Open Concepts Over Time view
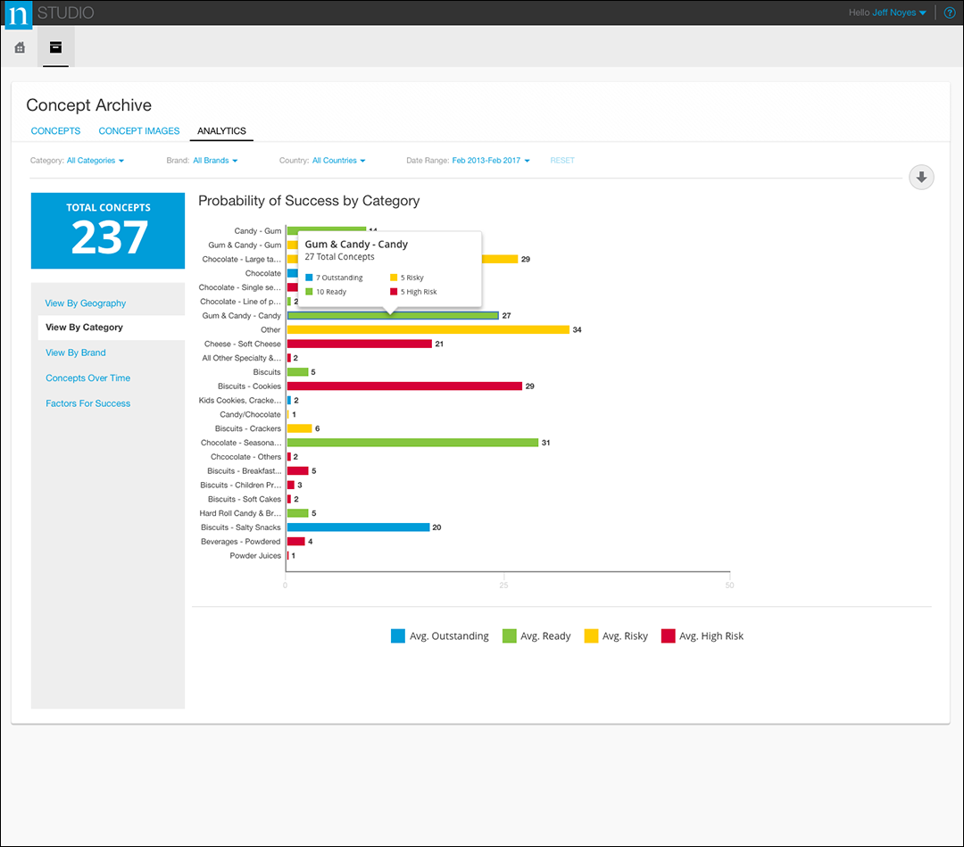 coord(87,378)
